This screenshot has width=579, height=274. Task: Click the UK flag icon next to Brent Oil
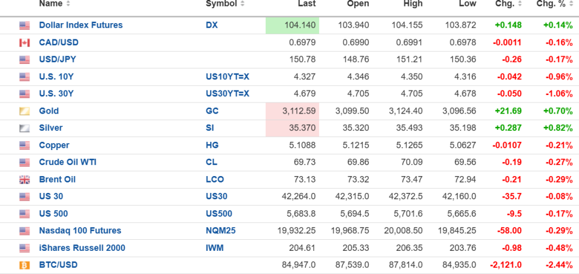pos(24,180)
